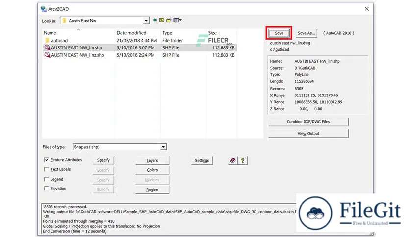Click the Arcv2CAD title bar app icon
Screen dimensions: 410x237
(x=44, y=9)
